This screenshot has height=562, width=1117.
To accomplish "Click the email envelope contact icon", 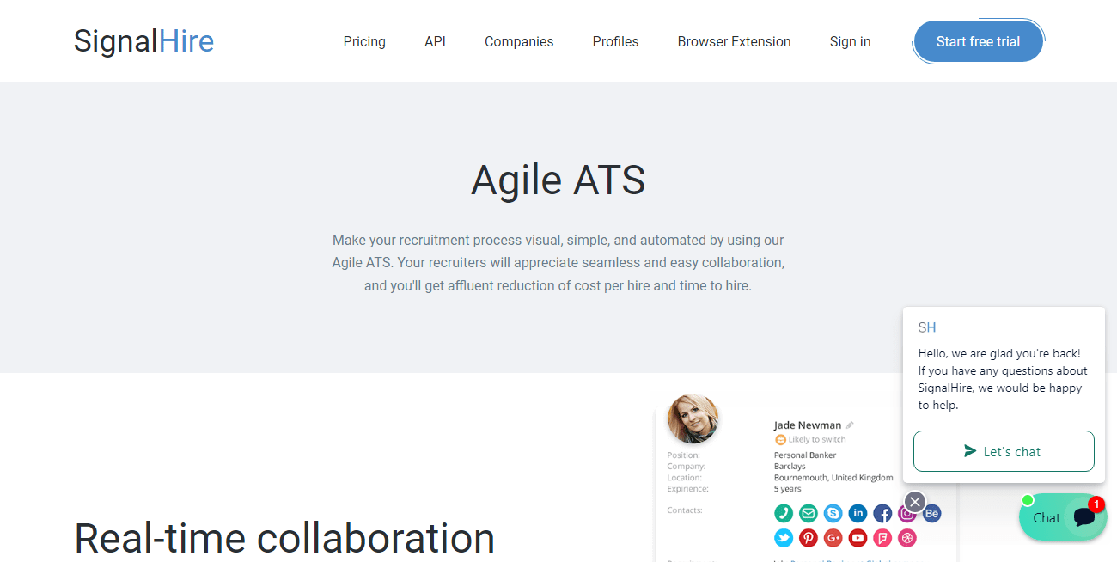I will (x=809, y=514).
